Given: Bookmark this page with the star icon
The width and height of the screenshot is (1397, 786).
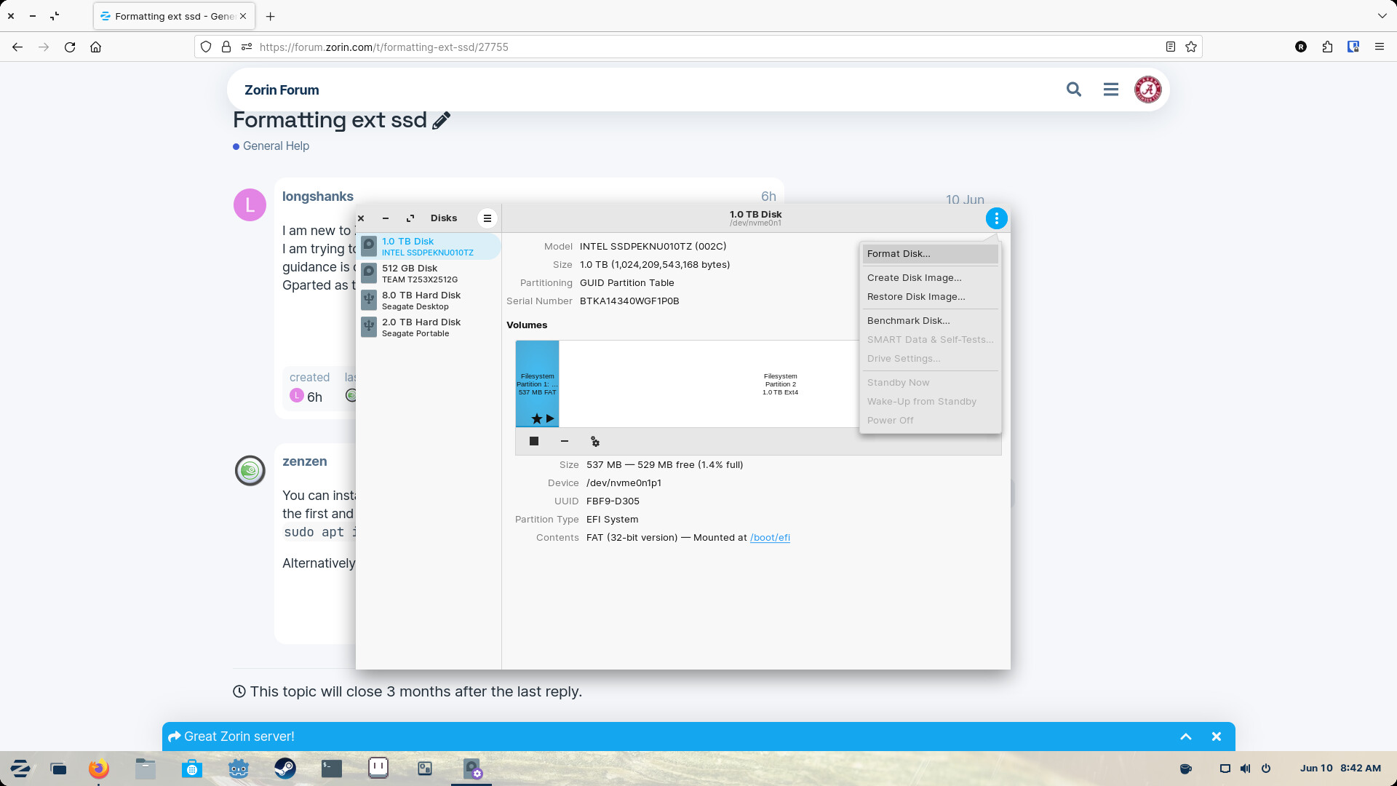Looking at the screenshot, I should click(x=1191, y=47).
